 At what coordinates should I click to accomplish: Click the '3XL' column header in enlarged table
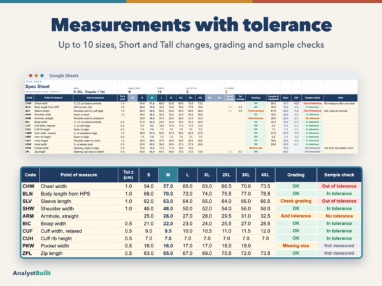(246, 175)
